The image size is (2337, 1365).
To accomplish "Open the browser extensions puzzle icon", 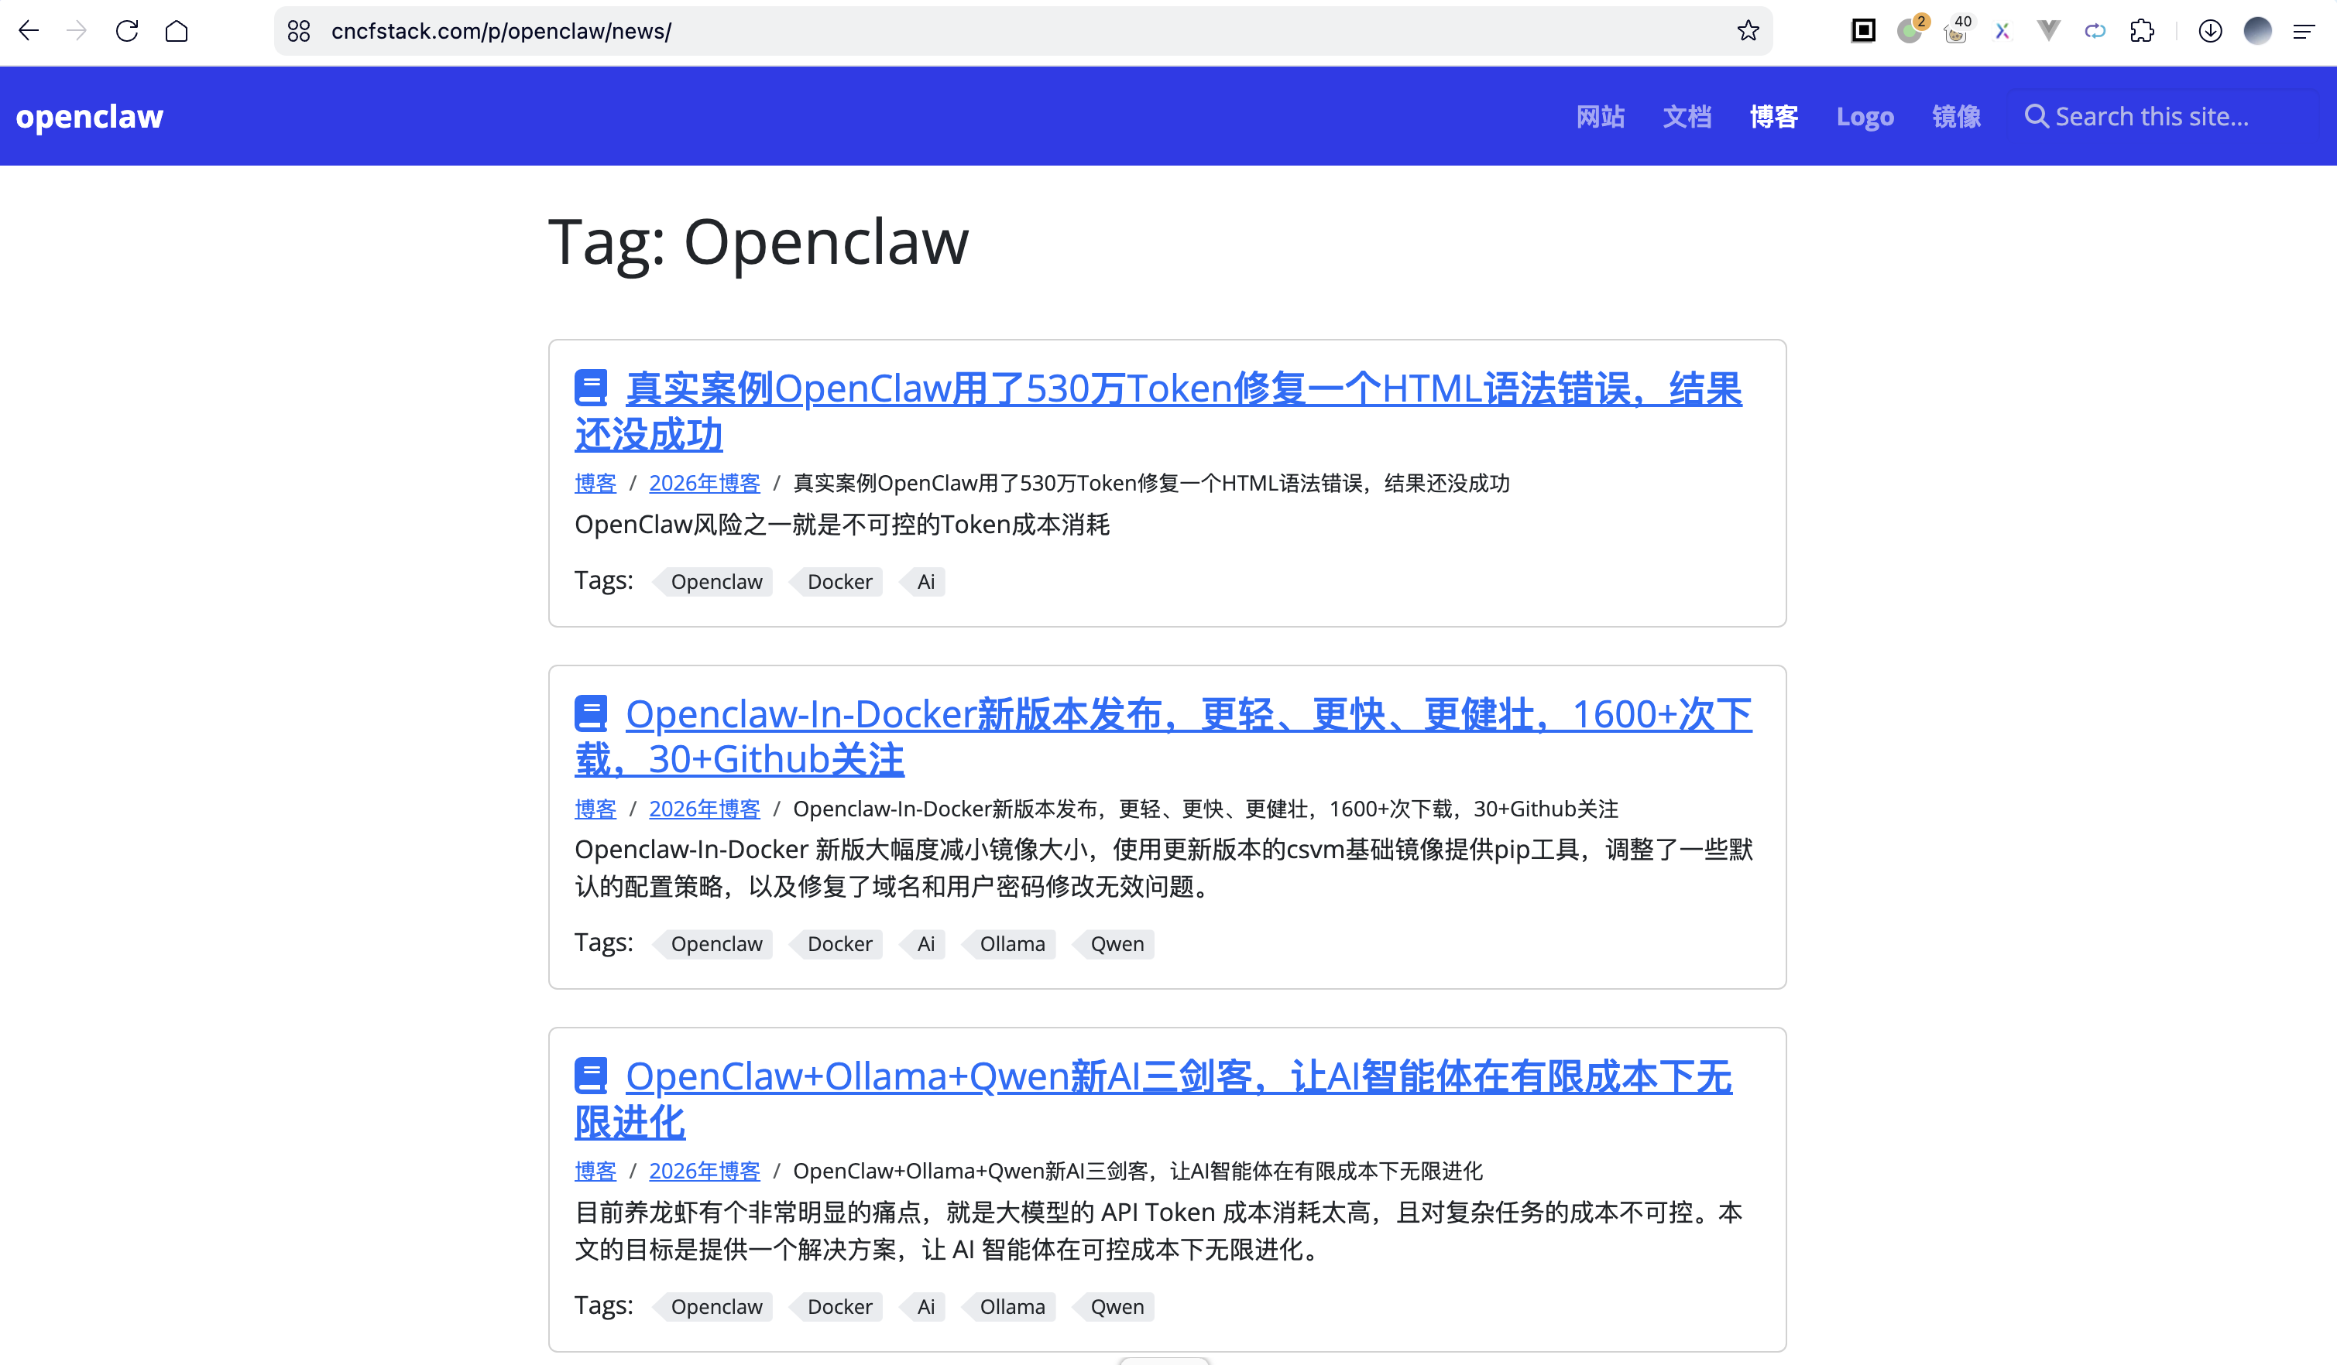I will point(2141,31).
